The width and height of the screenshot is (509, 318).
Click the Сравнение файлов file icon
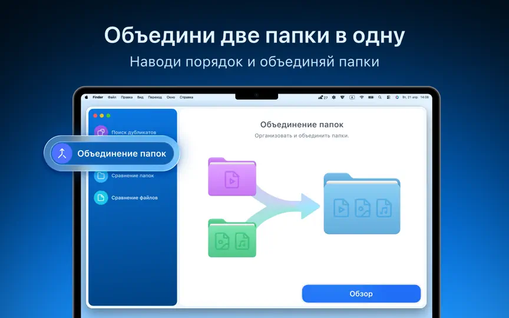point(101,198)
